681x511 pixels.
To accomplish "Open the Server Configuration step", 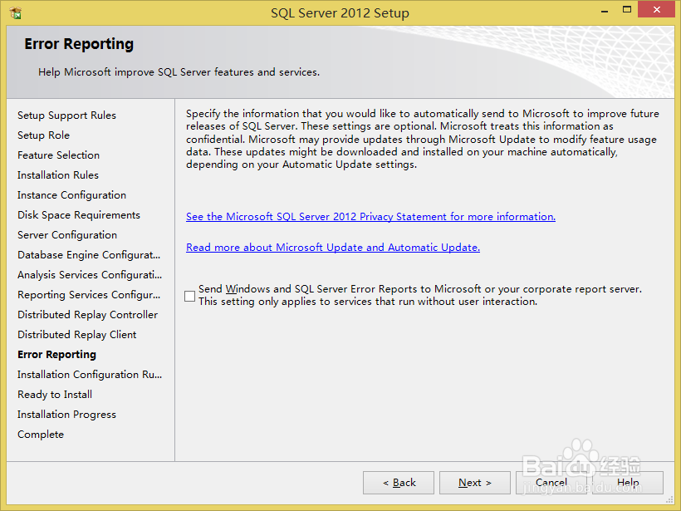I will [66, 234].
